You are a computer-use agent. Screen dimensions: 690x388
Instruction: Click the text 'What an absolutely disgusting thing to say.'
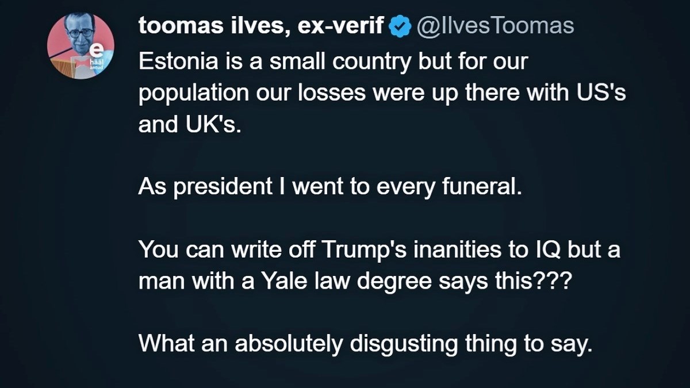pos(365,343)
